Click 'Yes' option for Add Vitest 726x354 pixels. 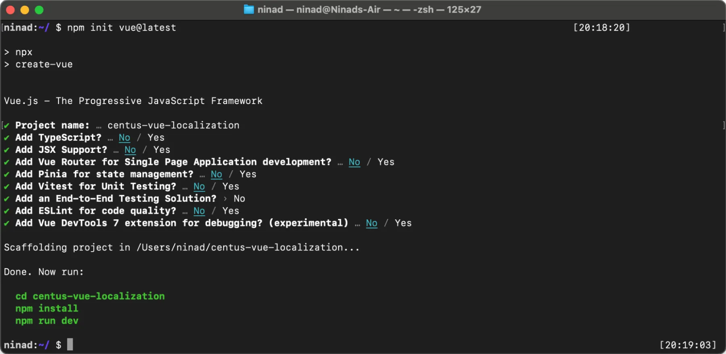click(231, 187)
